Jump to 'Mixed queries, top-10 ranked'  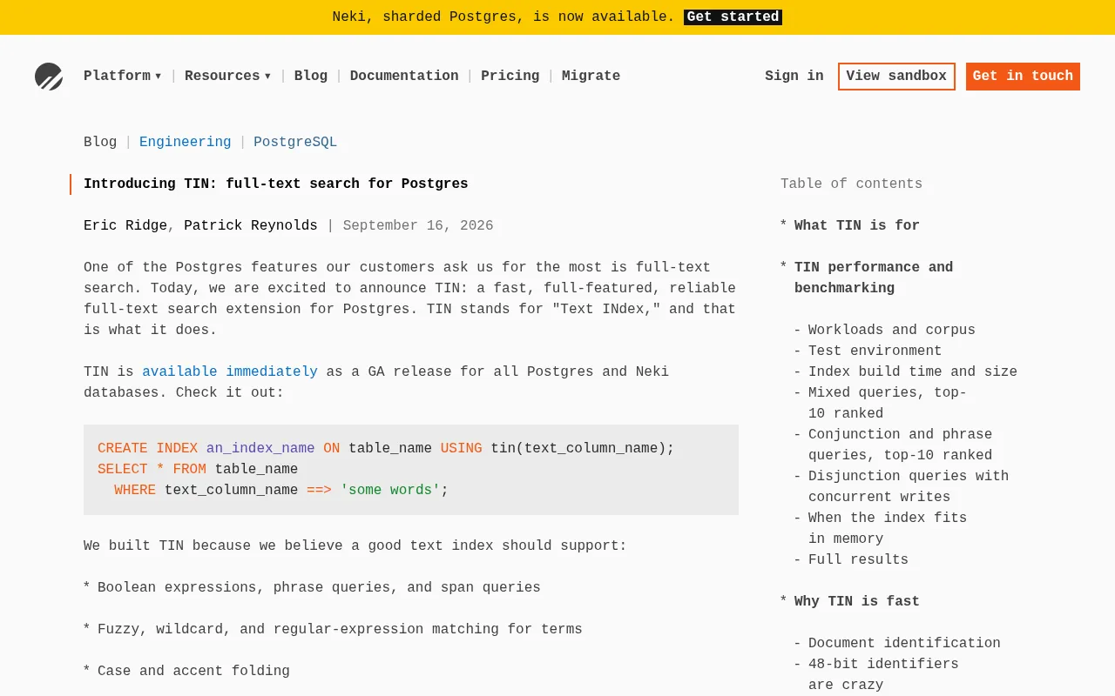pyautogui.click(x=888, y=403)
